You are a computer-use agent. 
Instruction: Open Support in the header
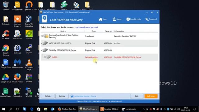pyautogui.click(x=118, y=19)
